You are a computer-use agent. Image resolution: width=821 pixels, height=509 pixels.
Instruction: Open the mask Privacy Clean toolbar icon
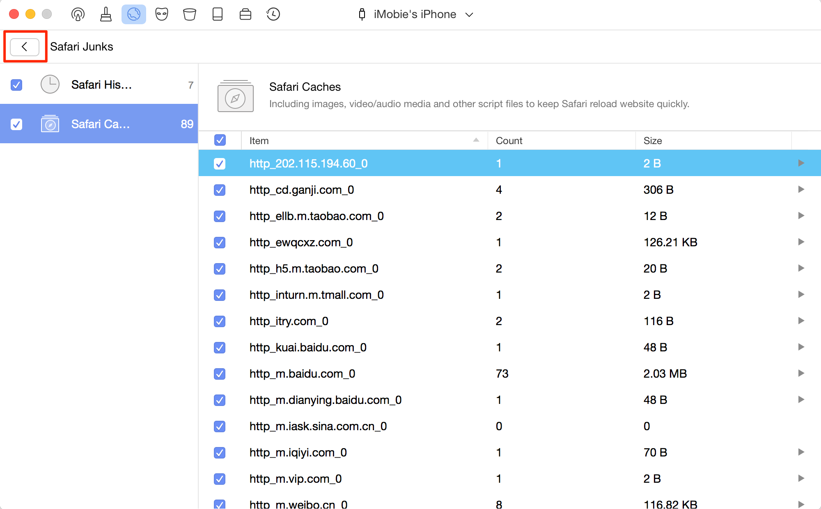(162, 14)
